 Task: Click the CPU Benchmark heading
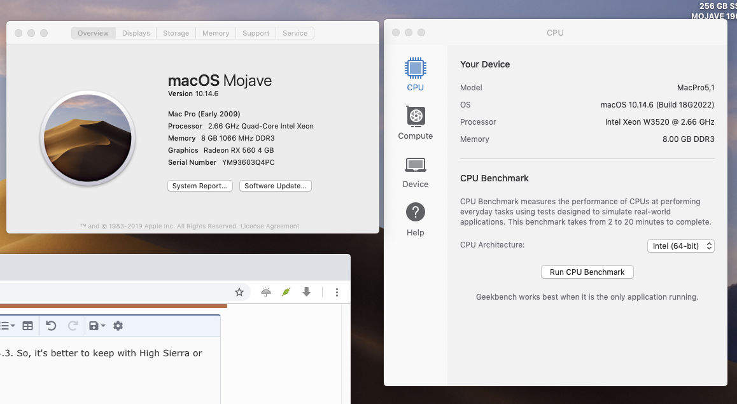494,178
